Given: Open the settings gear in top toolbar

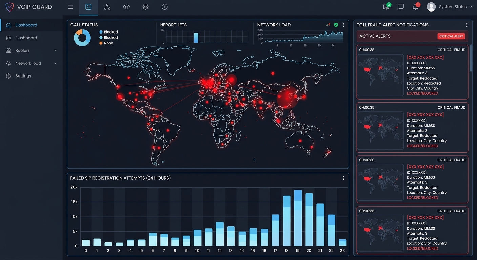Looking at the screenshot, I should pos(145,7).
